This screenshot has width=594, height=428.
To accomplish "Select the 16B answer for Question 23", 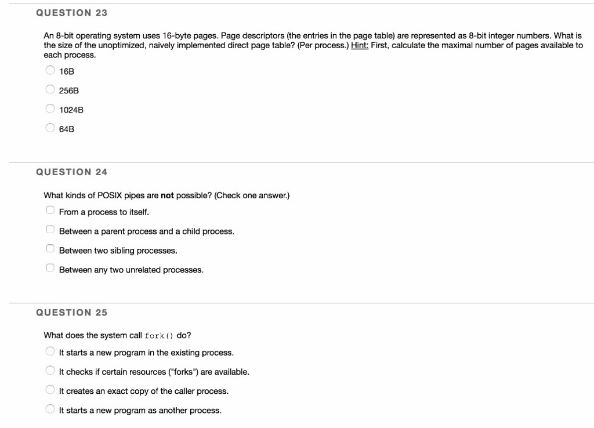I will coord(50,70).
